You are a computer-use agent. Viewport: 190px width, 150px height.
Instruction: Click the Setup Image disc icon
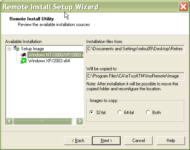(x=16, y=48)
